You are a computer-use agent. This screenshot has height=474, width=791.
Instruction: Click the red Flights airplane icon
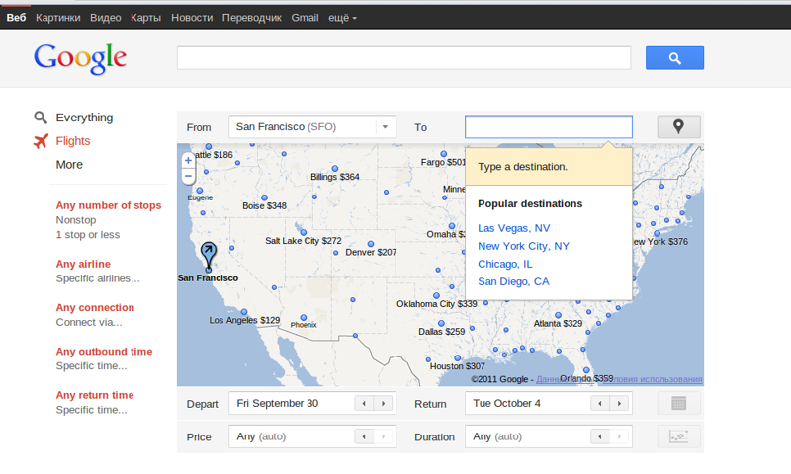tap(41, 141)
